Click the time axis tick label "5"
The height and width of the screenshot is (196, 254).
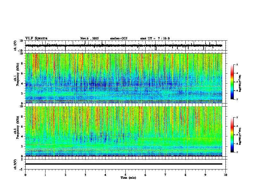(125, 175)
